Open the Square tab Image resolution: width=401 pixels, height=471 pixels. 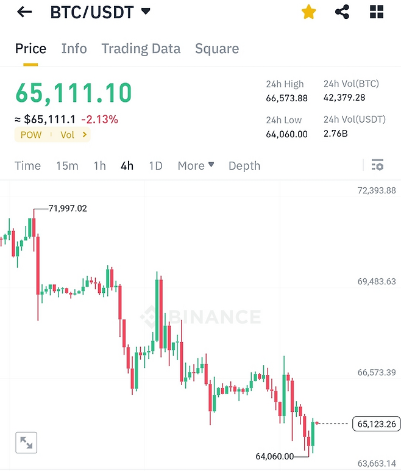[x=216, y=49]
